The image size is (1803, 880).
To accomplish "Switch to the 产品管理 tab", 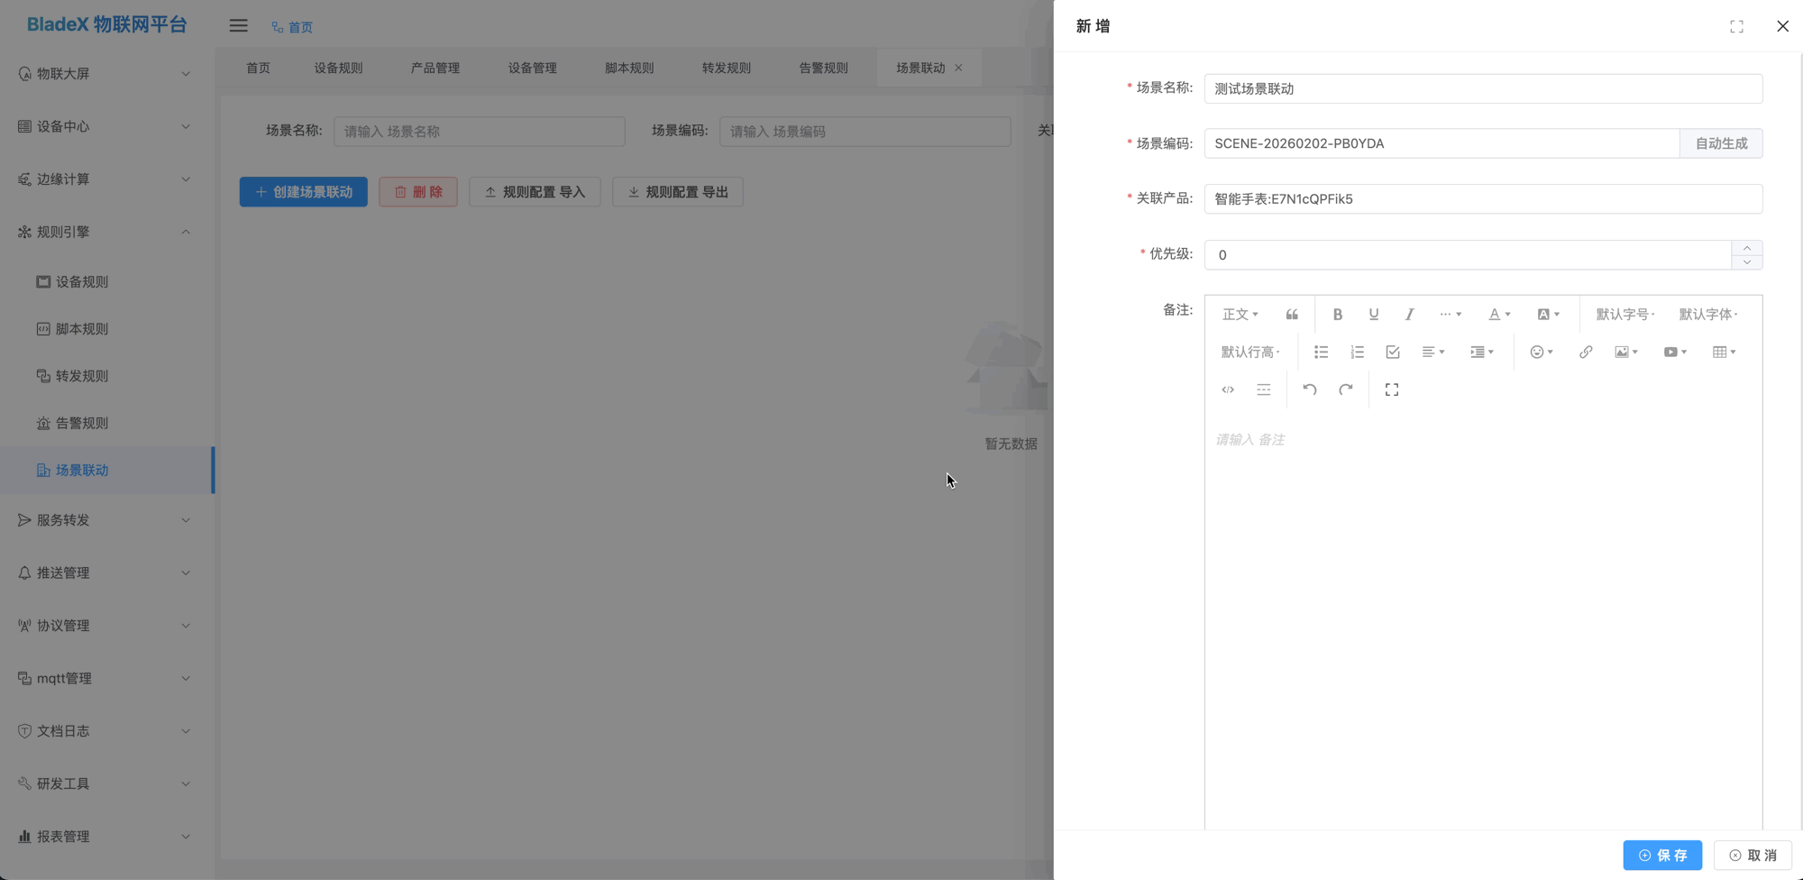I will click(435, 67).
